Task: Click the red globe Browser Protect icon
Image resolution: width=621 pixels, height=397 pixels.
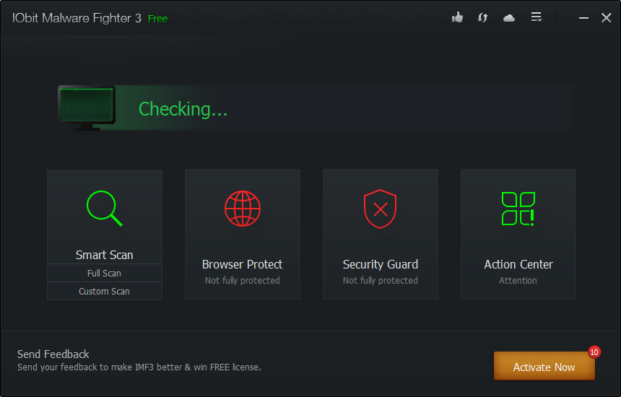Action: [x=243, y=209]
